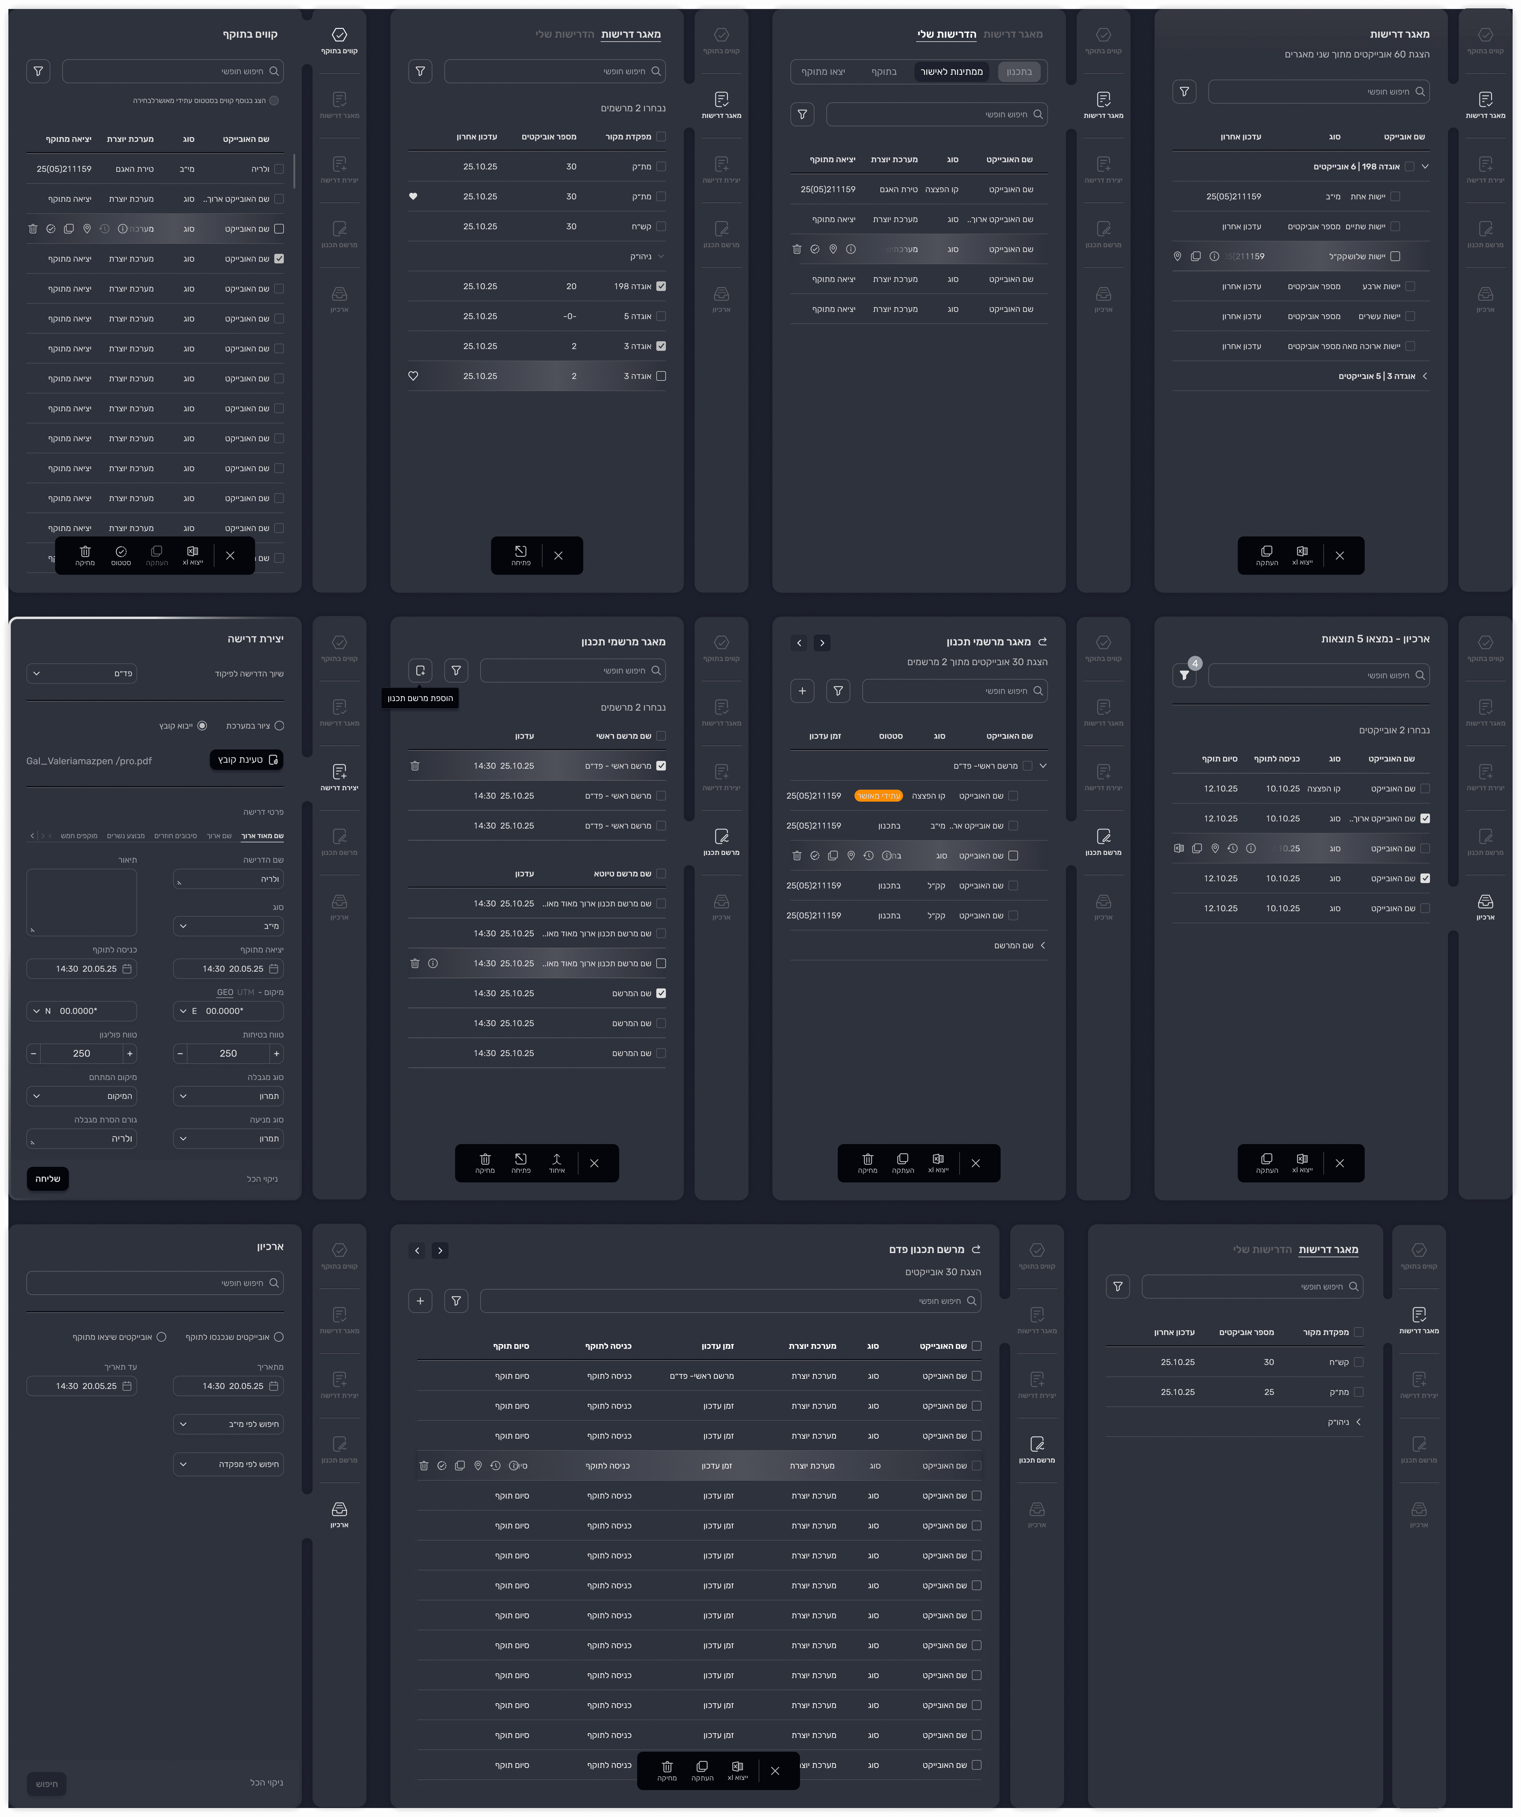Toggle הצג בנוסף קווים בסטטוס עתידי option

click(x=274, y=100)
